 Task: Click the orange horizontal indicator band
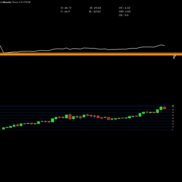tap(91, 54)
